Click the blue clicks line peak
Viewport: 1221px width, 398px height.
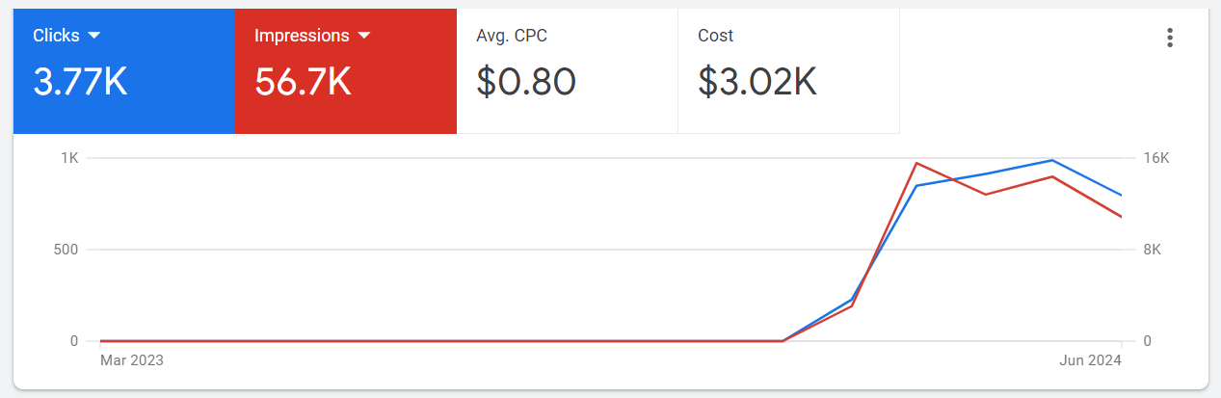point(1052,160)
